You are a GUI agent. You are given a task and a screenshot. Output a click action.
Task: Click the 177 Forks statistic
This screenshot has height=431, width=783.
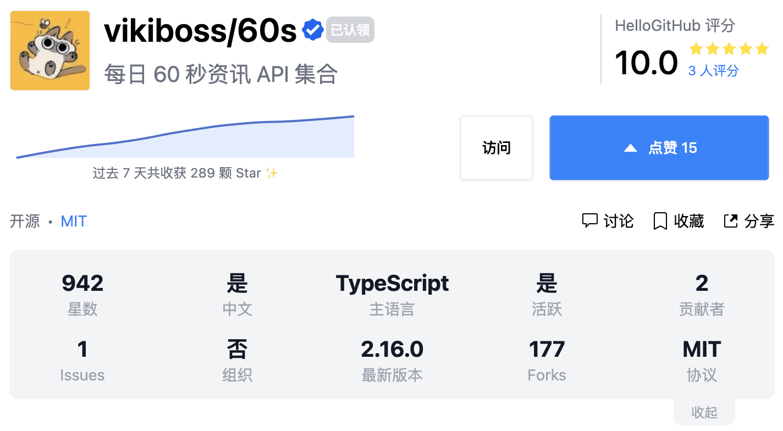click(x=547, y=350)
